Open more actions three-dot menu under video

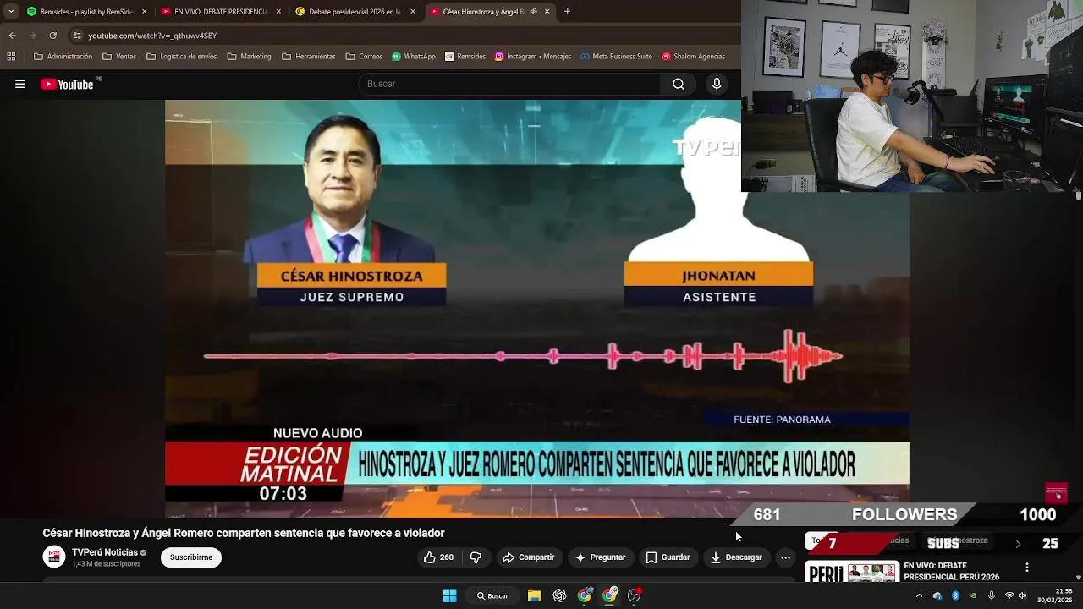pyautogui.click(x=785, y=557)
